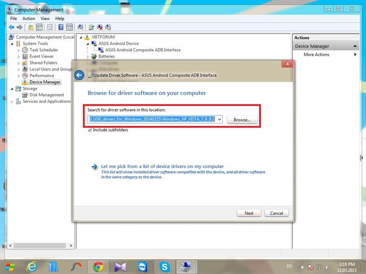Click the Shared Folders icon
The height and width of the screenshot is (274, 366).
pos(25,63)
